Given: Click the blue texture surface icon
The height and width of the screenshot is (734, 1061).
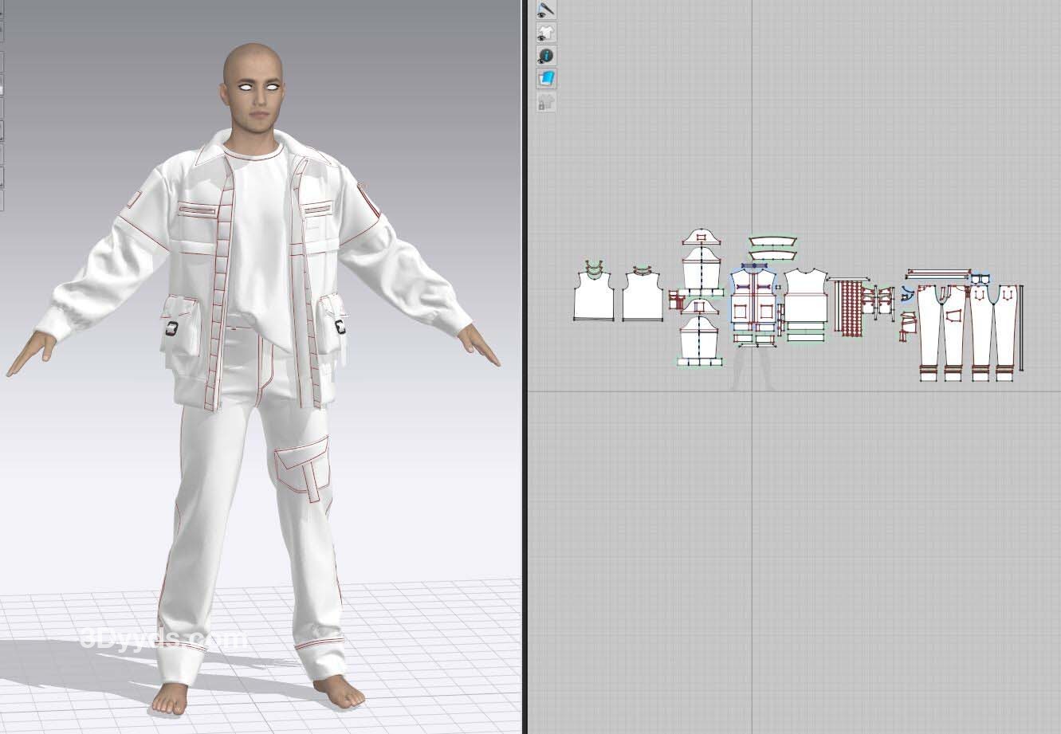Looking at the screenshot, I should coord(546,79).
